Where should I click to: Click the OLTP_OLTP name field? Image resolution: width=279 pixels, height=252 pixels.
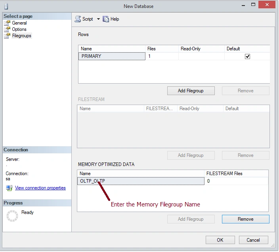tap(141, 181)
